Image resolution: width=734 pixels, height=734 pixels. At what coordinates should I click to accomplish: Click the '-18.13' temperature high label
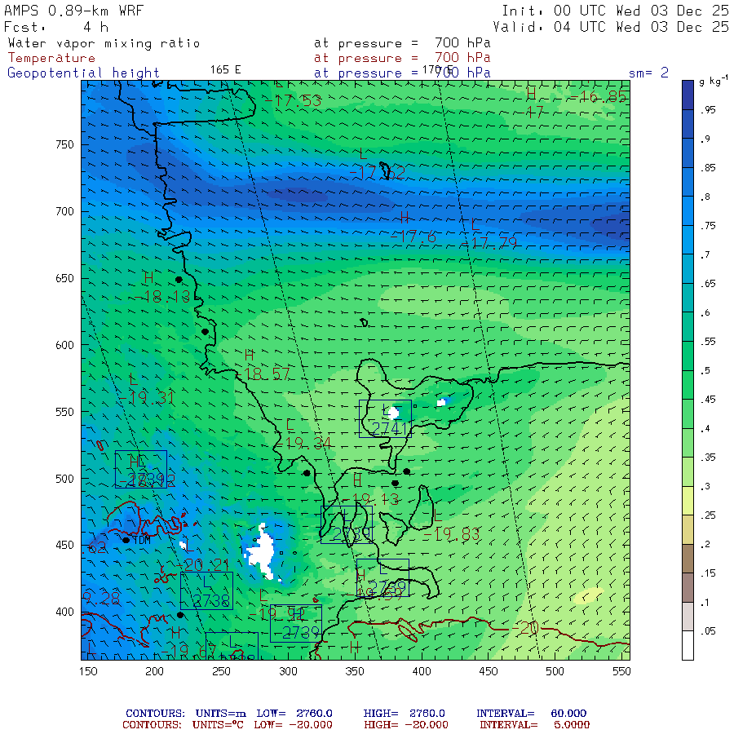click(162, 297)
